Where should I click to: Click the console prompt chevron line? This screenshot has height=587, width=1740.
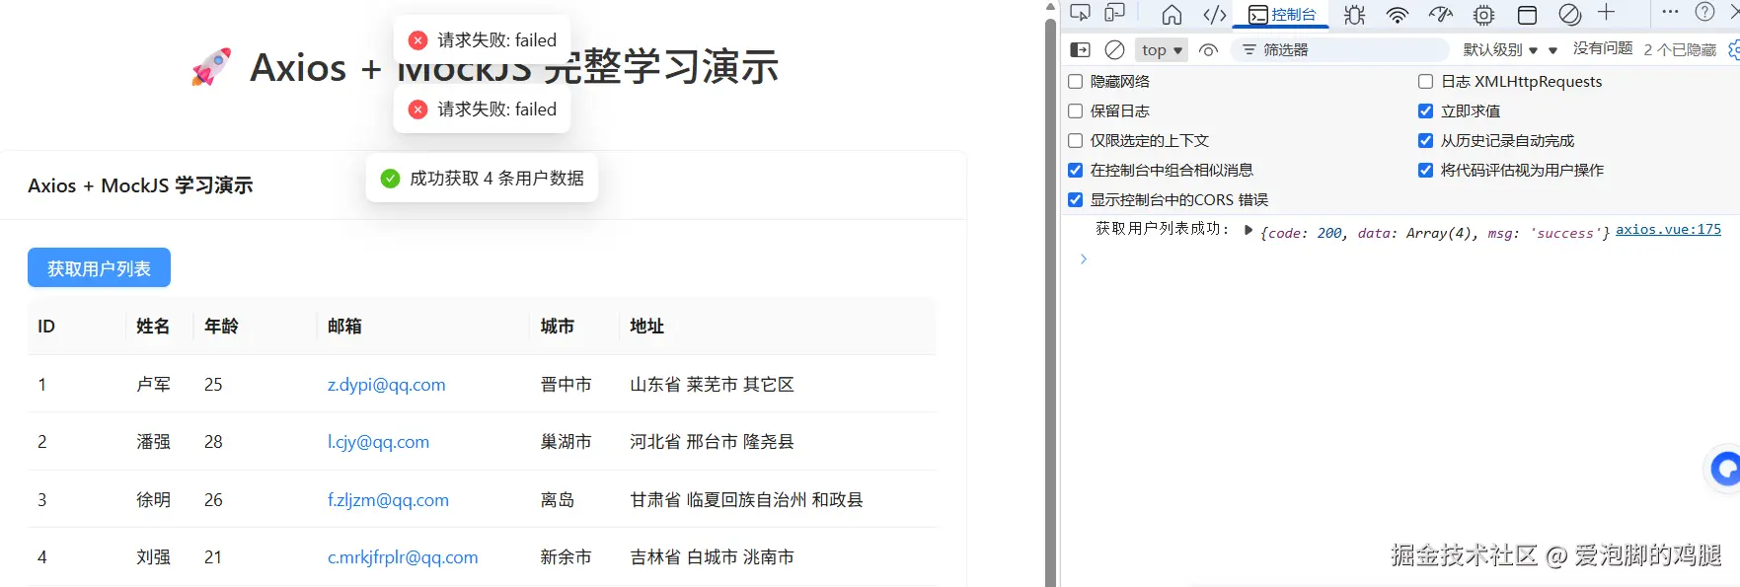[1084, 258]
